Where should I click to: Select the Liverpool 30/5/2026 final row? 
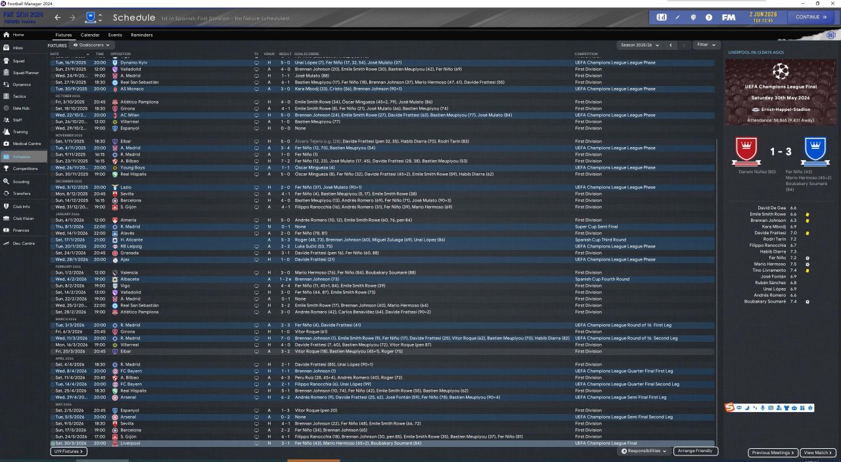[382, 444]
